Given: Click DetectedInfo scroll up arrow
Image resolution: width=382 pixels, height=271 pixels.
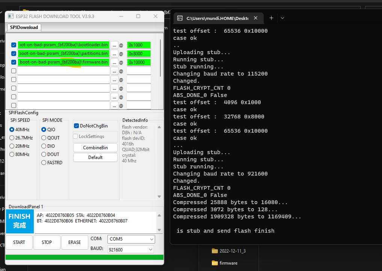Looking at the screenshot, I should [x=159, y=127].
